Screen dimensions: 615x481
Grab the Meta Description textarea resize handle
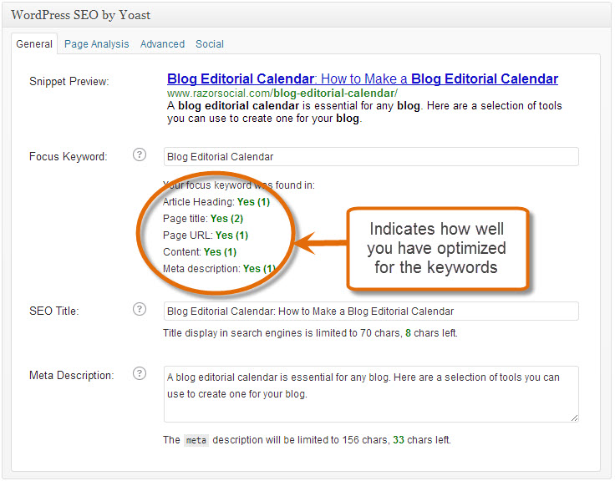(x=574, y=418)
